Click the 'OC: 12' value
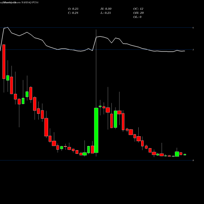 click(x=138, y=9)
